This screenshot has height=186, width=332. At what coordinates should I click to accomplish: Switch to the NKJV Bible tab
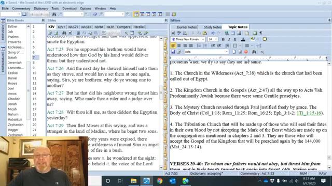point(110,27)
